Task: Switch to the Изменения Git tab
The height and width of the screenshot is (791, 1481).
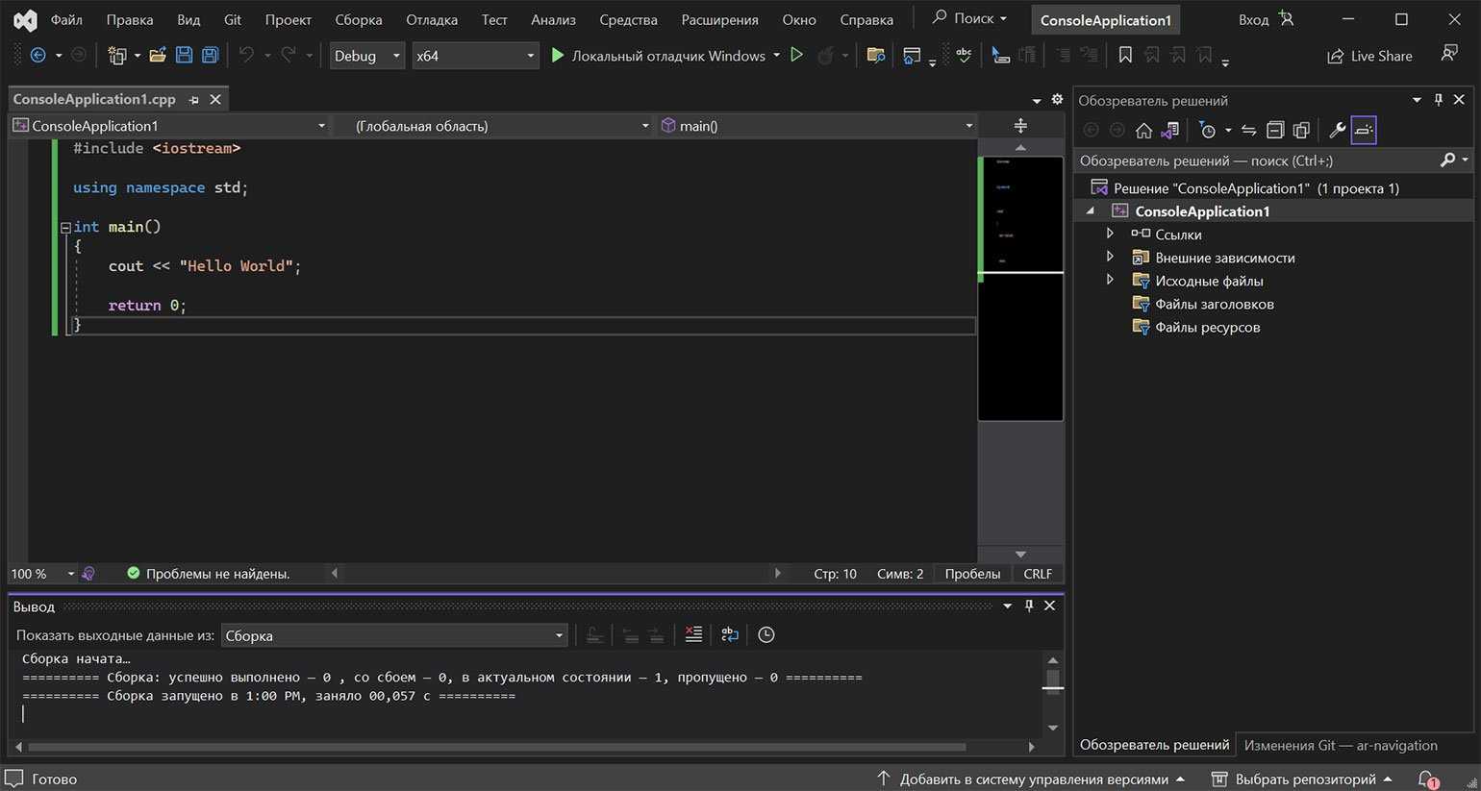Action: pyautogui.click(x=1340, y=745)
